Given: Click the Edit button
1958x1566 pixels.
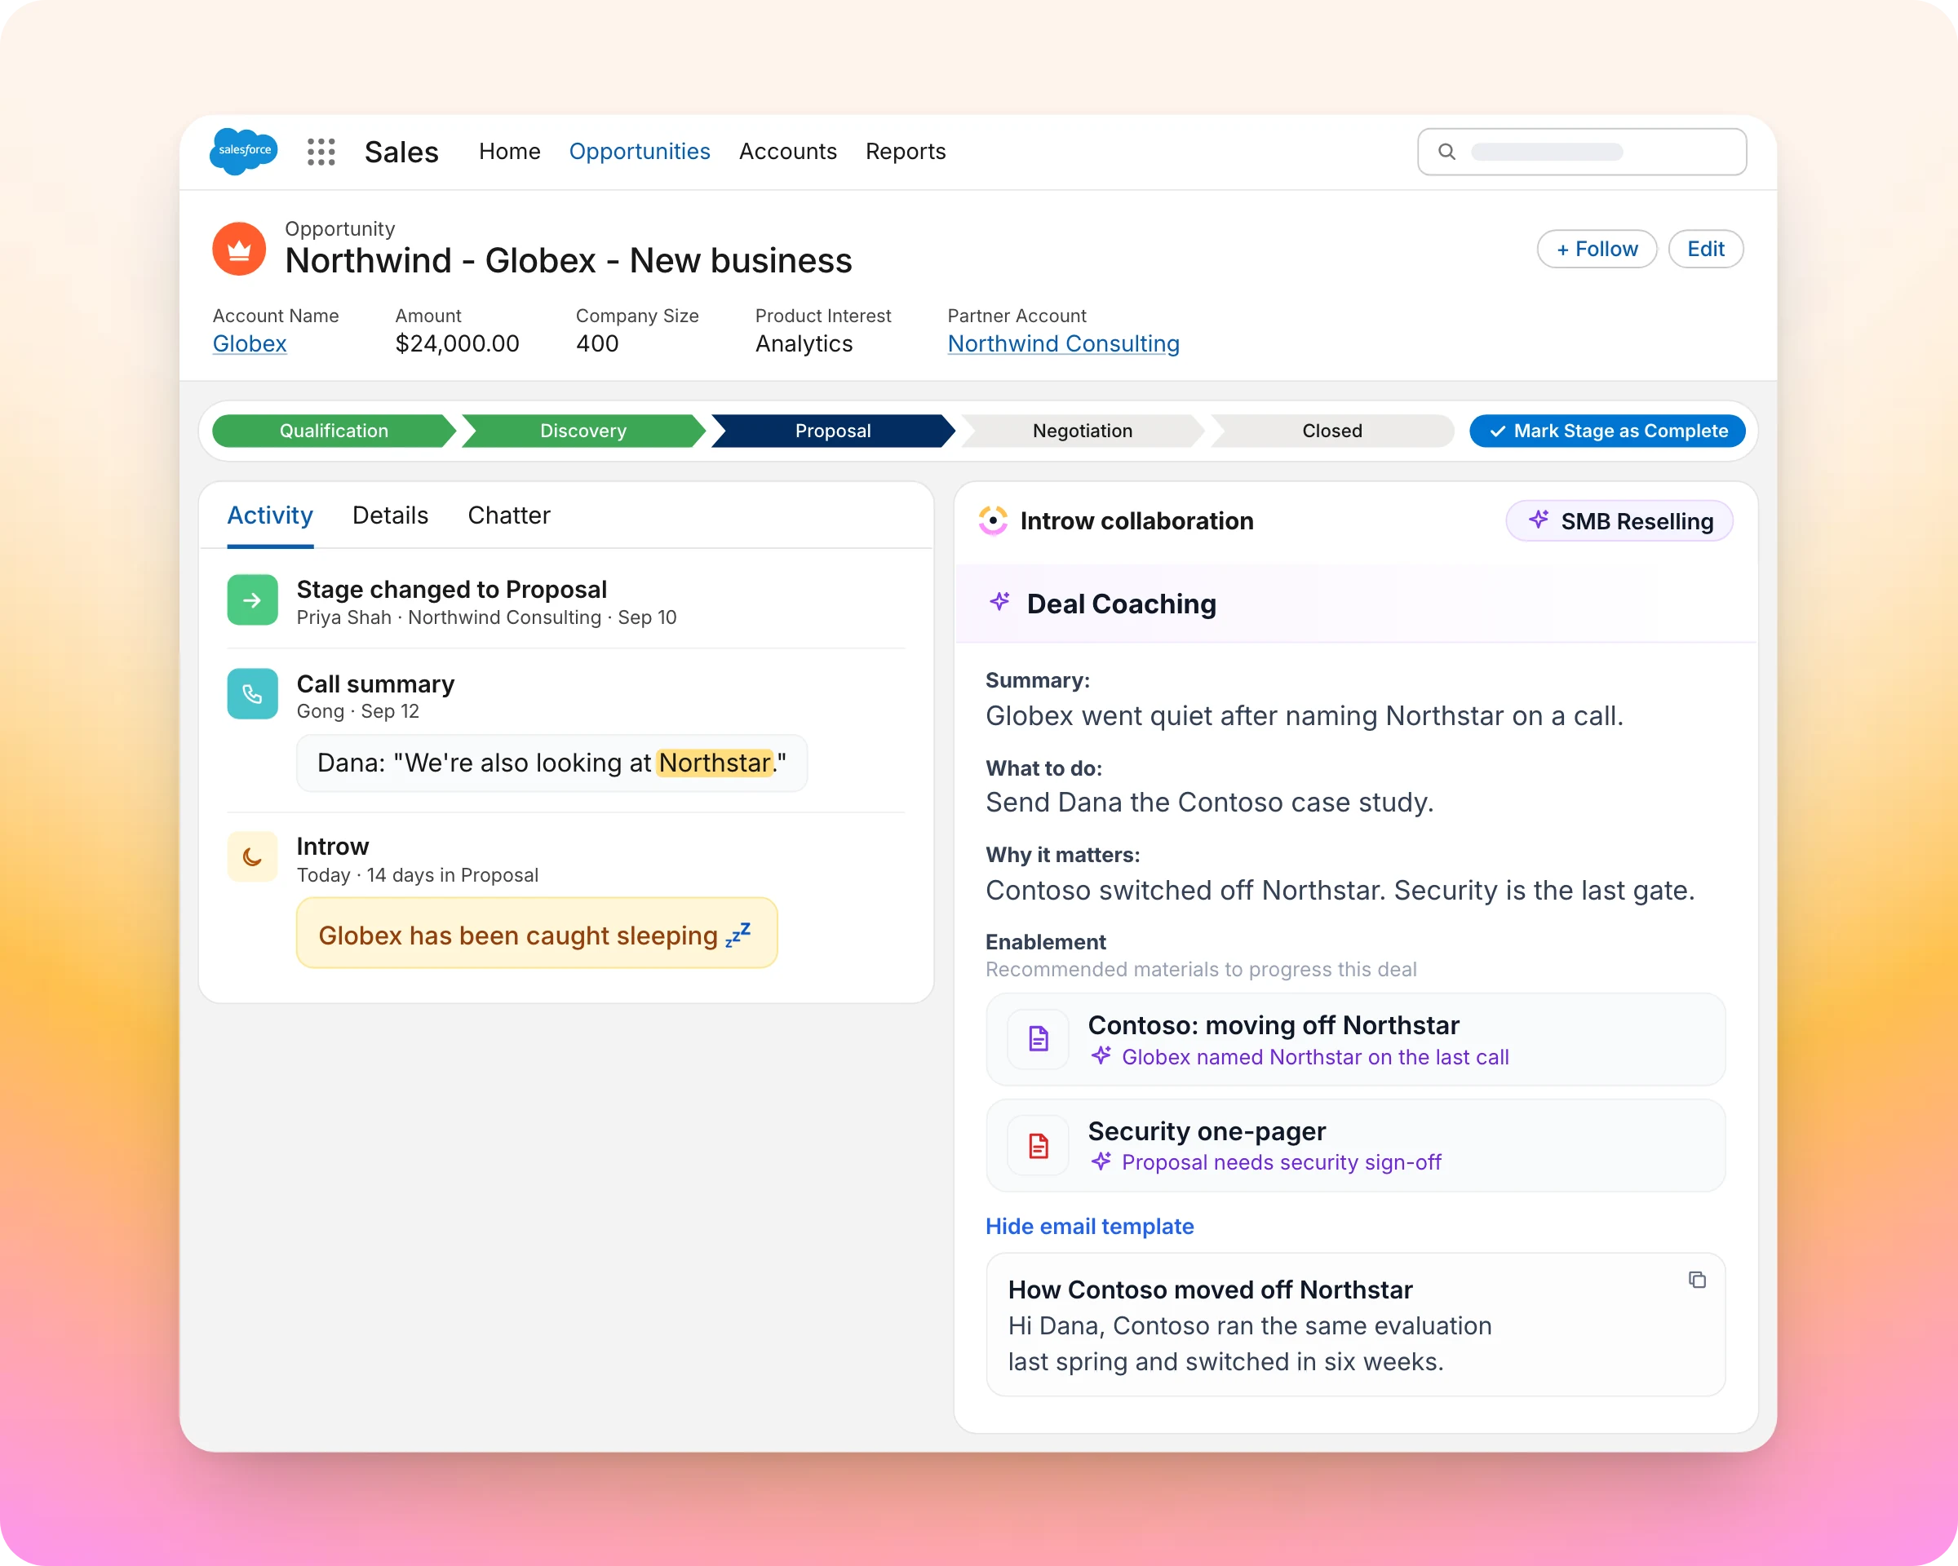Looking at the screenshot, I should pos(1706,249).
